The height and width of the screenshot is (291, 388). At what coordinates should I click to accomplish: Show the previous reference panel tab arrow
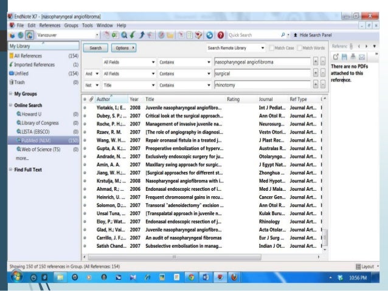tap(359, 46)
